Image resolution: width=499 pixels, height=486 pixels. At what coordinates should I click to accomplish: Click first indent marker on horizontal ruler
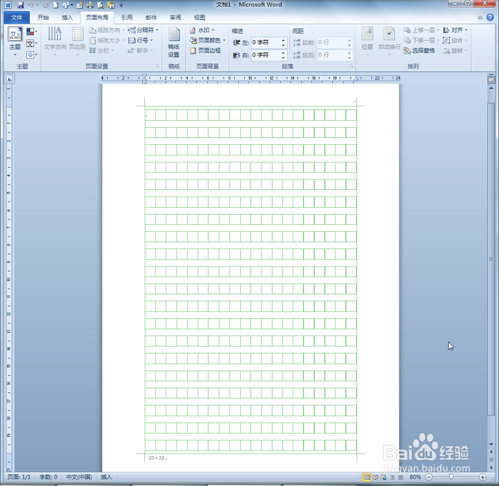tap(144, 76)
